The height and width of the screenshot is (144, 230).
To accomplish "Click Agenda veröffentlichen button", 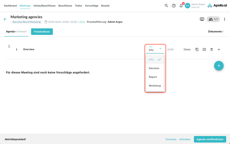I will (210, 139).
